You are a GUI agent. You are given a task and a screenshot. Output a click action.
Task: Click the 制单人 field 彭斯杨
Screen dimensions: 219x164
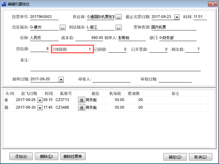pos(132,38)
